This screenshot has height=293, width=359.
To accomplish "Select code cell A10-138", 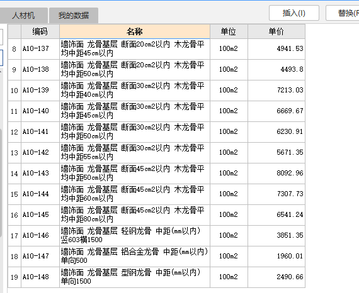I will [40, 70].
